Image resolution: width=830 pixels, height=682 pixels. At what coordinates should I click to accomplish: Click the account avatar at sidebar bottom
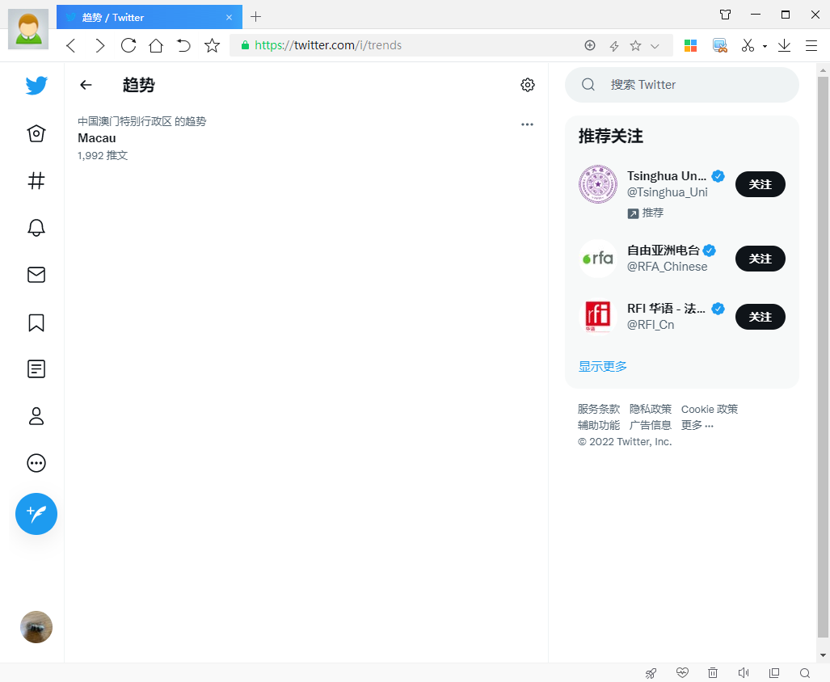[36, 627]
